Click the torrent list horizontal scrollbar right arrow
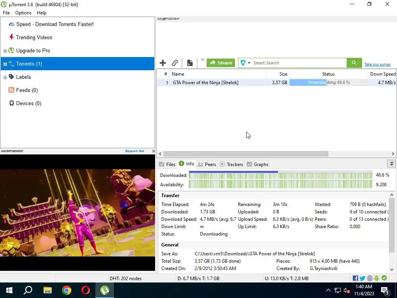The height and width of the screenshot is (298, 397). tap(393, 154)
